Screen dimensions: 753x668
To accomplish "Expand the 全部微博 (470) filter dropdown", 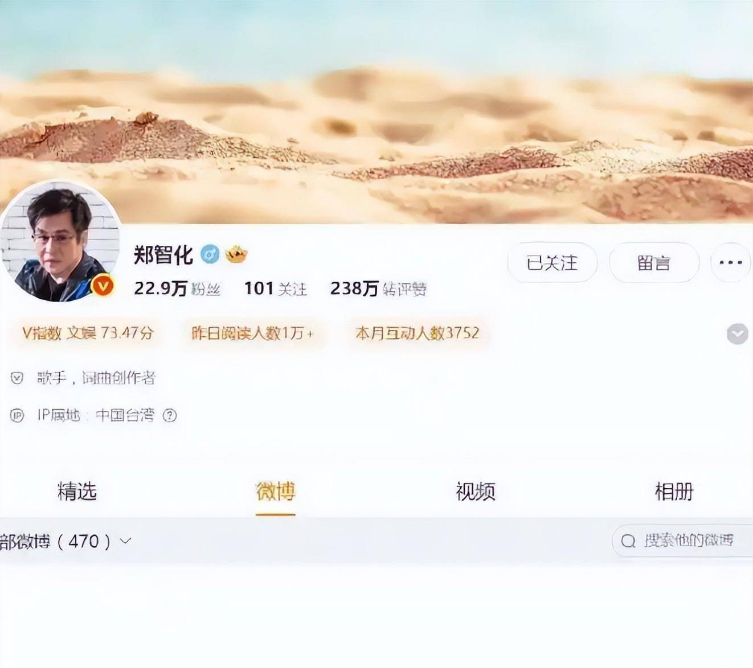I will [x=65, y=541].
